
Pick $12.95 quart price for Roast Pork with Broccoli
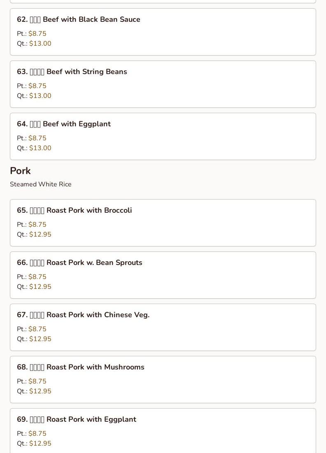click(40, 235)
